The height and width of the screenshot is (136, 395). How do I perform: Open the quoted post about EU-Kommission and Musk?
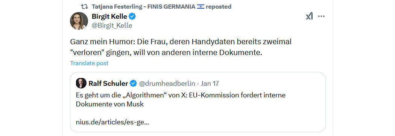[x=198, y=102]
